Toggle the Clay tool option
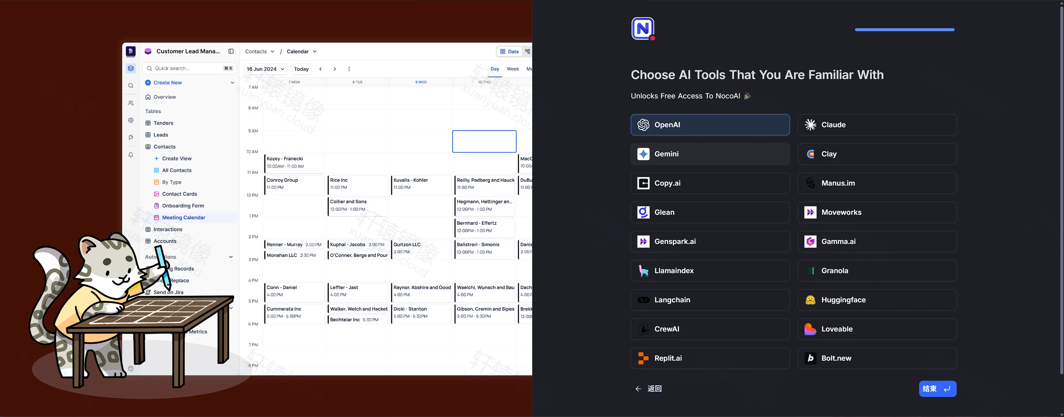Screen dimensions: 1064x417 [877, 154]
